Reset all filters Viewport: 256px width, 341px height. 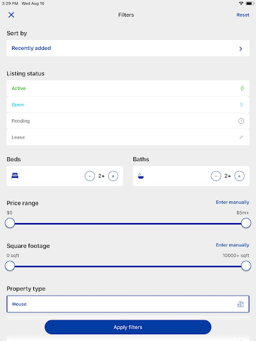pyautogui.click(x=243, y=15)
